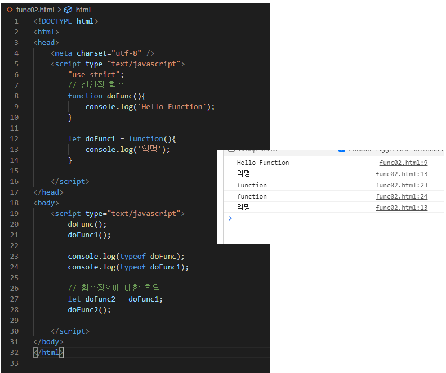
Task: Click 'function' message on the func02.html:23 row
Action: coord(252,185)
